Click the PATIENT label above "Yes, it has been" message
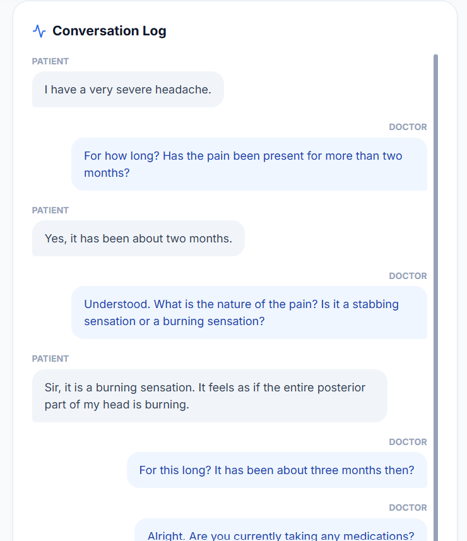Viewport: 467px width, 541px height. (50, 210)
